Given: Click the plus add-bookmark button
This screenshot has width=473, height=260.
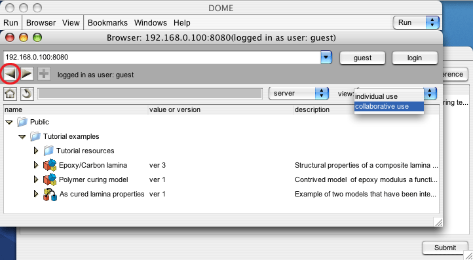Looking at the screenshot, I should coord(44,74).
